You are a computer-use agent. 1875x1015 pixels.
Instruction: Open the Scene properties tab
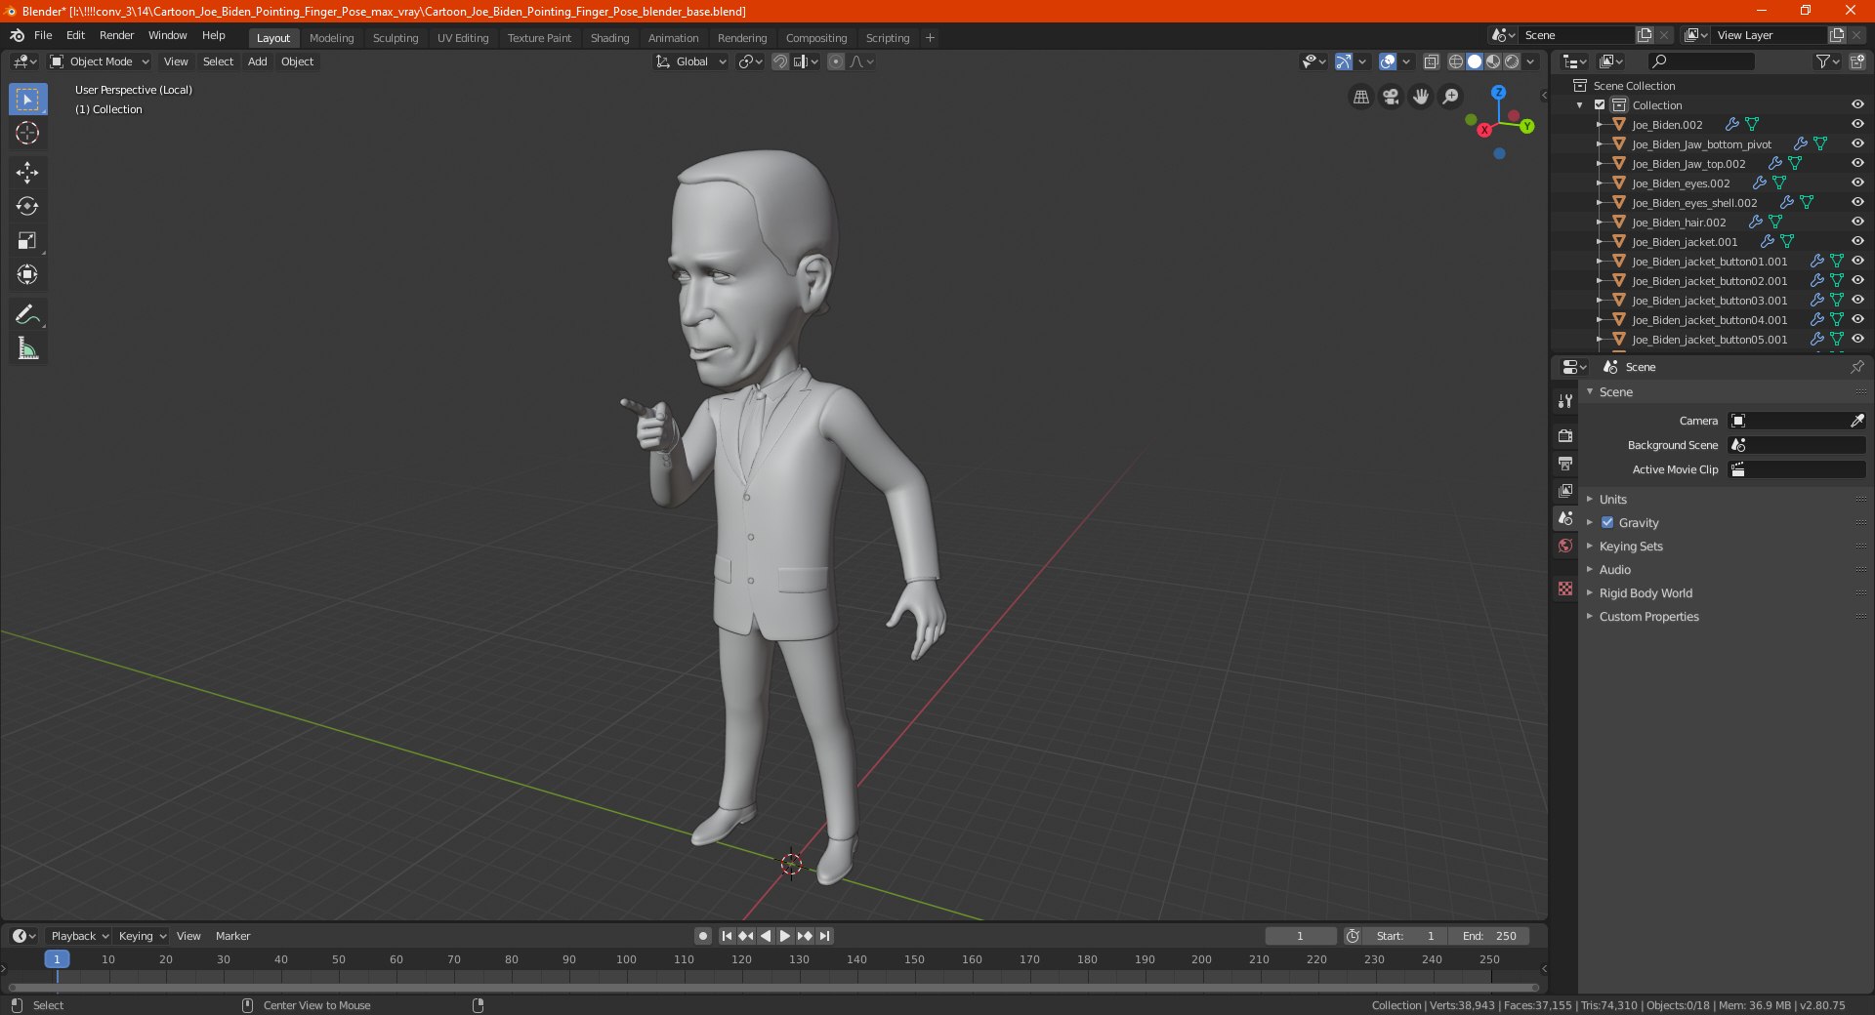click(1565, 518)
